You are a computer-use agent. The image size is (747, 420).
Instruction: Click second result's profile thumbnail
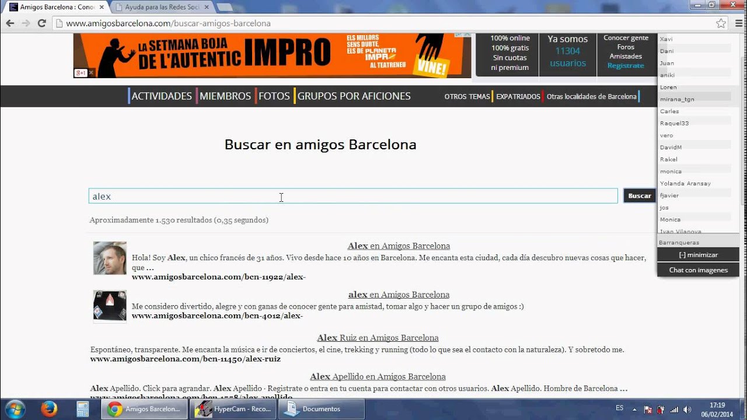110,306
